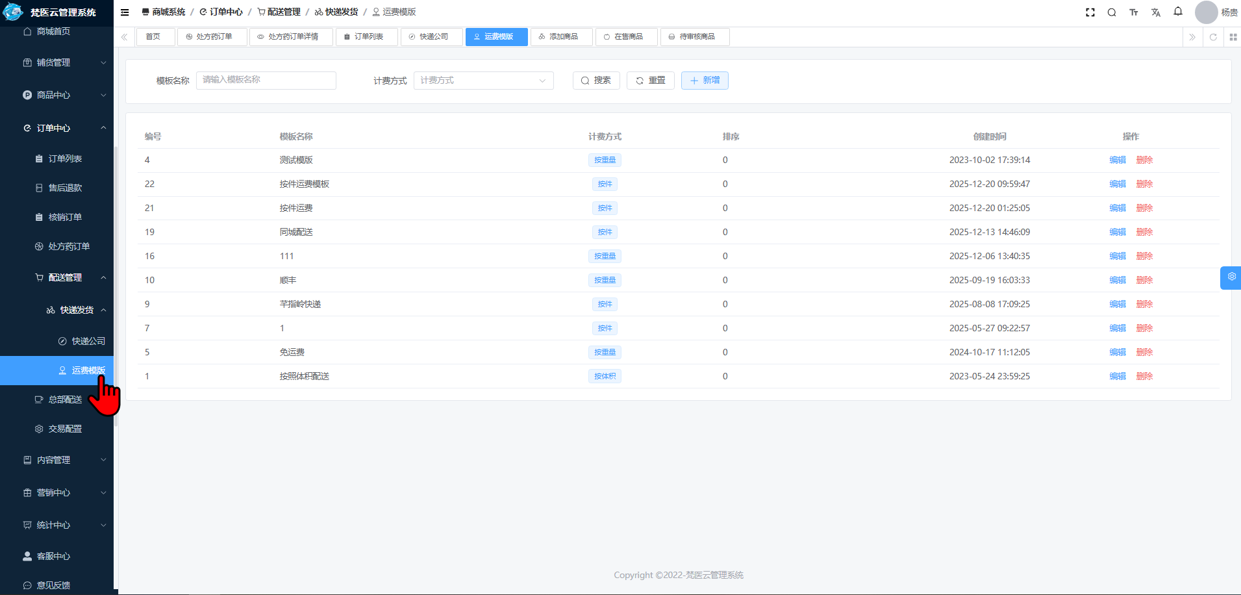Click 删除 for the 免运费 template row
This screenshot has width=1241, height=595.
tap(1144, 353)
